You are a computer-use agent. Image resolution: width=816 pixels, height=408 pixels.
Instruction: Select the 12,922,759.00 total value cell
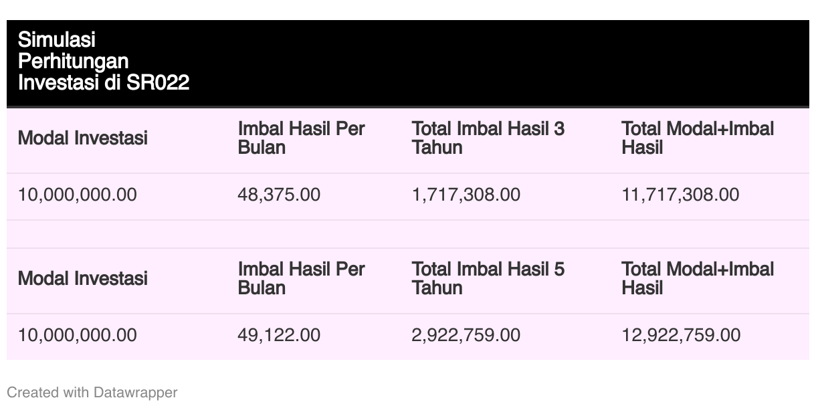point(681,334)
